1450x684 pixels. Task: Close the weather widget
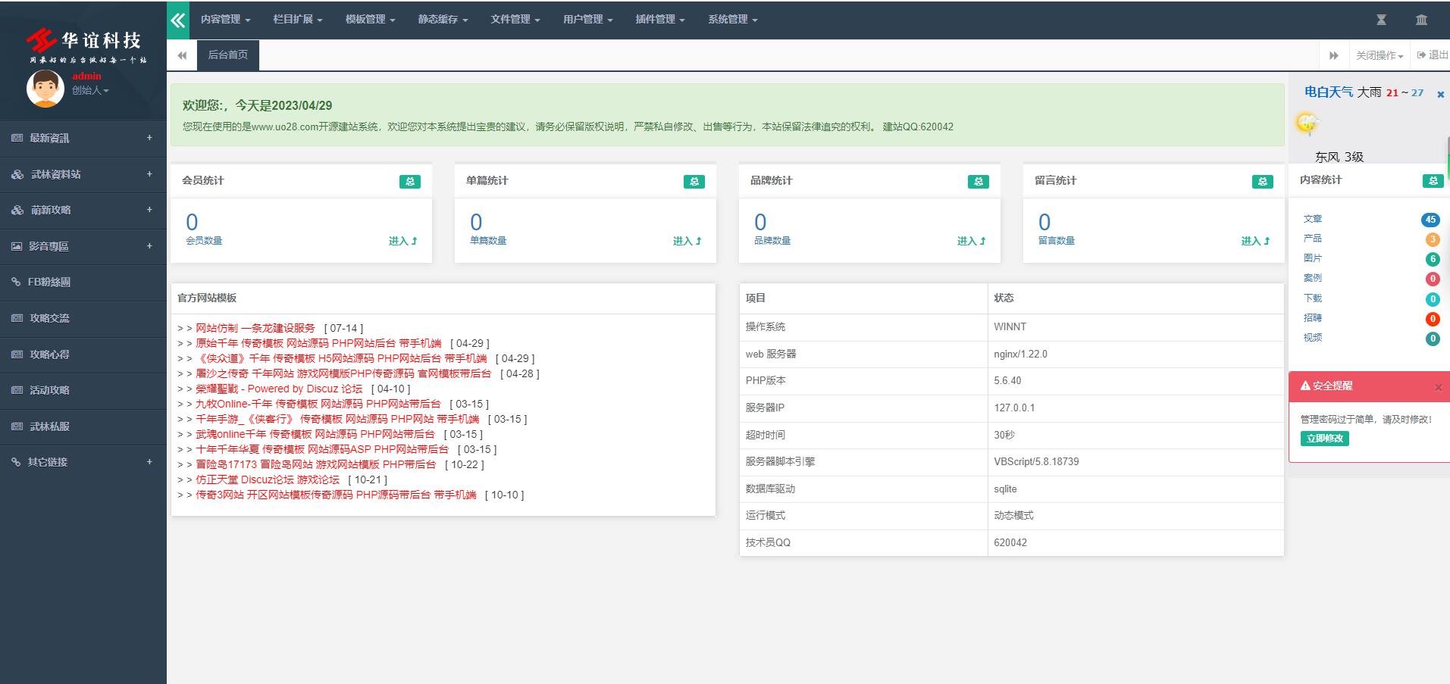click(x=1441, y=95)
